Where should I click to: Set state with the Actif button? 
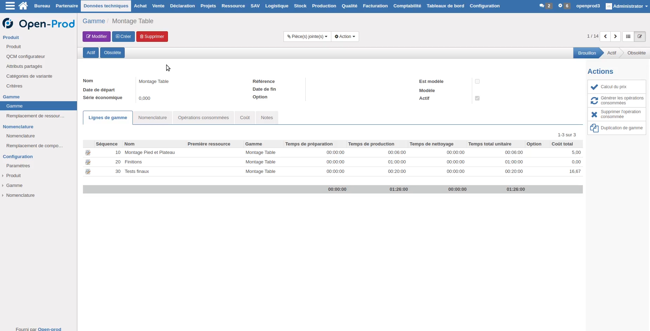coord(91,53)
